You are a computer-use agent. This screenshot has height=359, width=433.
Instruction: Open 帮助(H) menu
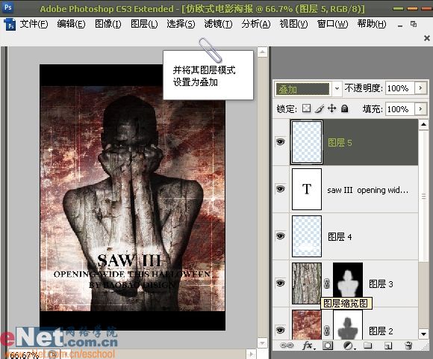pos(372,24)
